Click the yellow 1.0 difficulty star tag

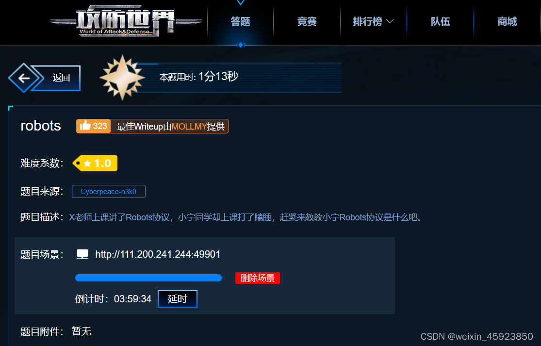[95, 163]
